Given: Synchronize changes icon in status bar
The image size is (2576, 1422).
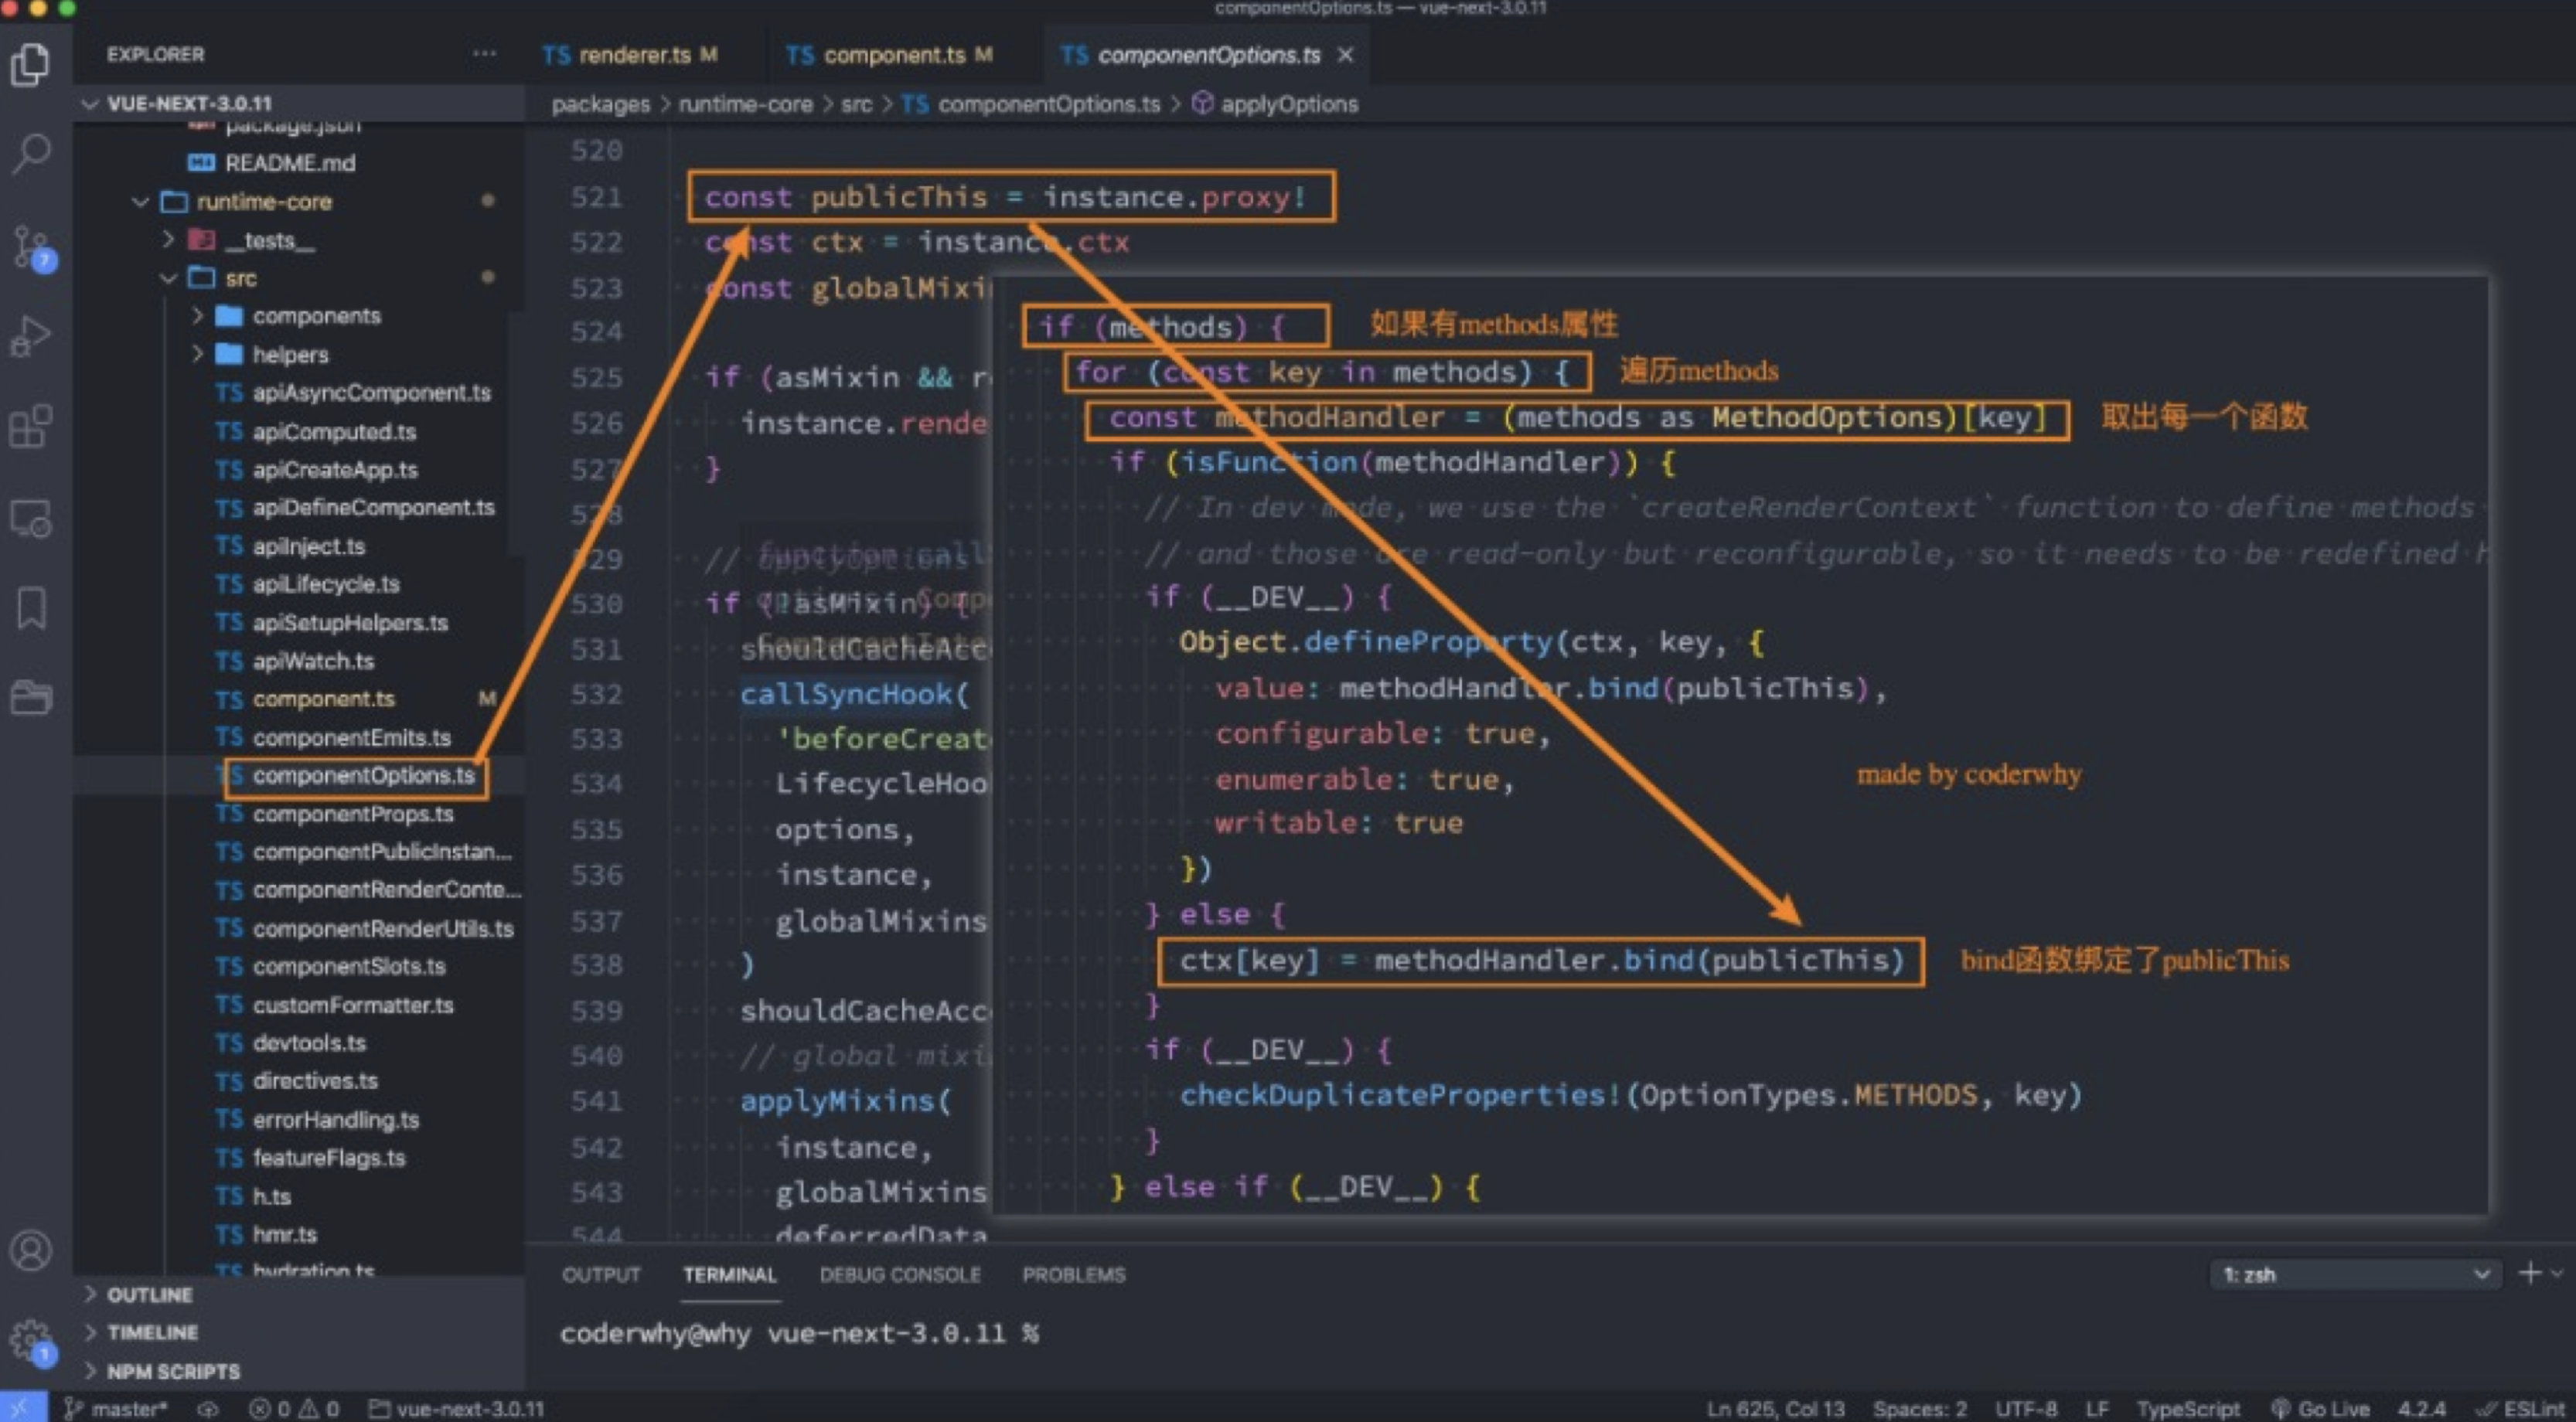Looking at the screenshot, I should 207,1409.
